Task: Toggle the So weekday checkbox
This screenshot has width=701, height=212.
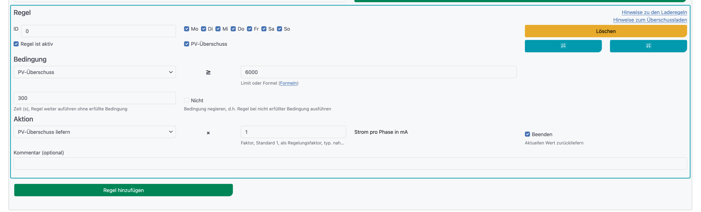Action: [279, 29]
